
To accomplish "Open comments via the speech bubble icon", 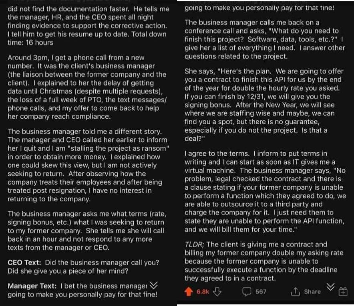I will click(247, 292).
